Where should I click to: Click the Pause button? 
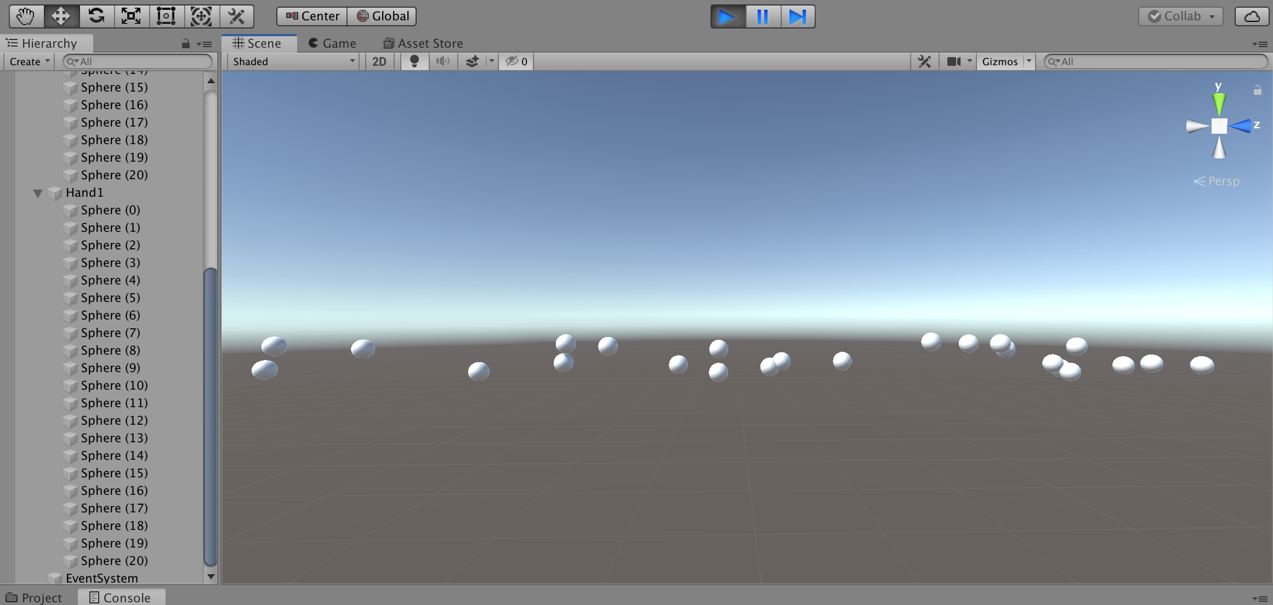click(762, 16)
